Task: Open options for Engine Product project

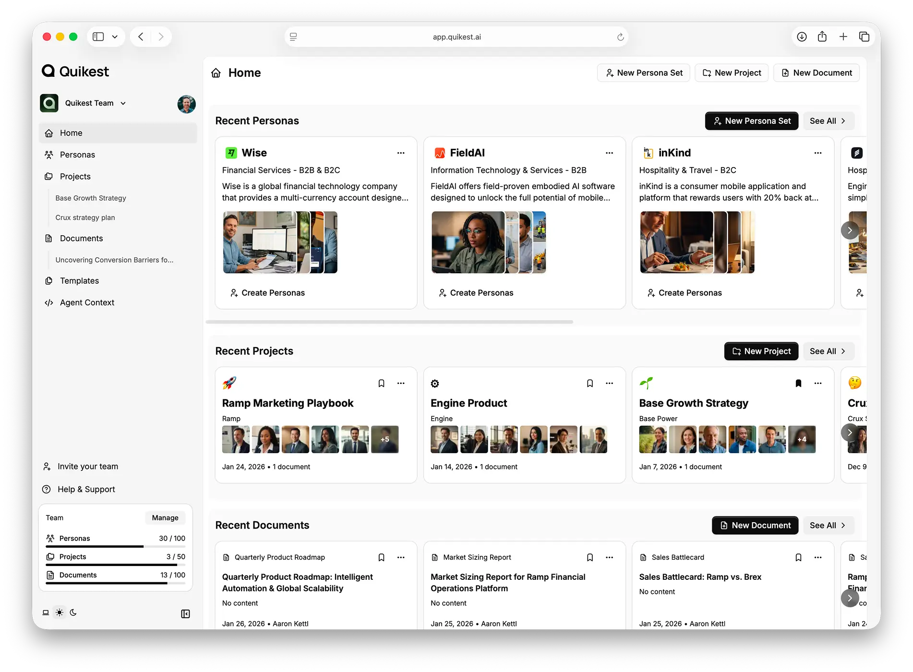Action: point(609,384)
